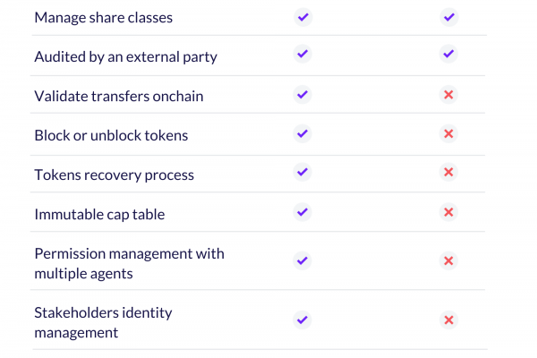Click the red X for Tokens recovery process

(448, 172)
